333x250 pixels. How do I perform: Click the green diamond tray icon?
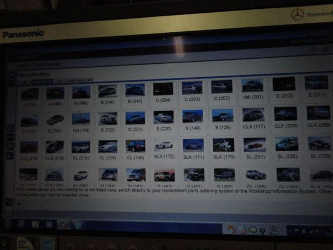click(253, 230)
